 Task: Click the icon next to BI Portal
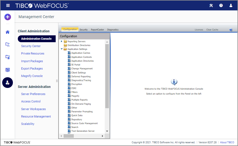69,64
